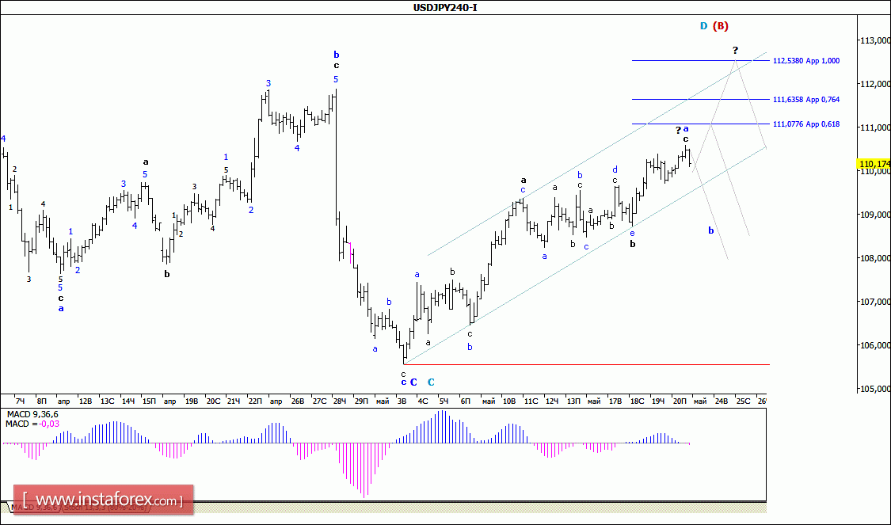Select the 111,6358 App 0,764 level label
The image size is (891, 525).
click(x=805, y=100)
